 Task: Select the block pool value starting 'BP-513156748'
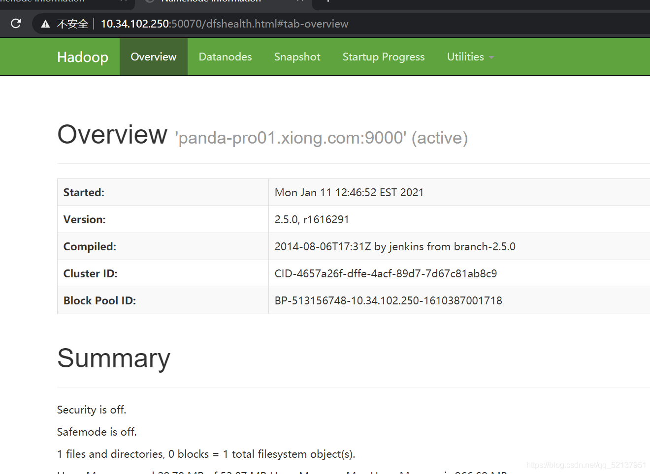389,300
